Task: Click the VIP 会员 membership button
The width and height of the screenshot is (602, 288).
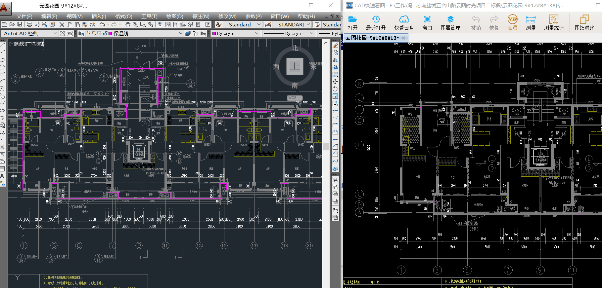Action: tap(512, 22)
